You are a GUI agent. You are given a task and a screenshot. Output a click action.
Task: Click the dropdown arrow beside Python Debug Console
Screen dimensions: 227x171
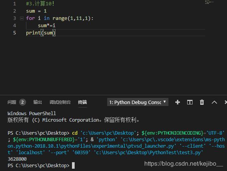click(x=165, y=102)
